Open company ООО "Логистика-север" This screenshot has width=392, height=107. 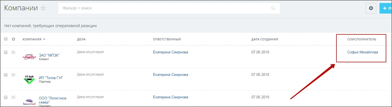(53, 100)
